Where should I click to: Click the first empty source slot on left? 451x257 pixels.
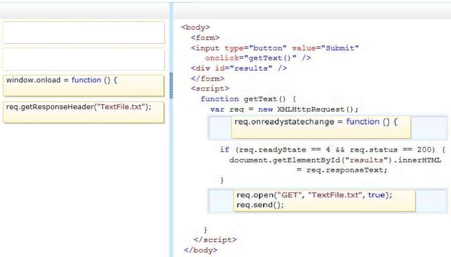(x=84, y=32)
